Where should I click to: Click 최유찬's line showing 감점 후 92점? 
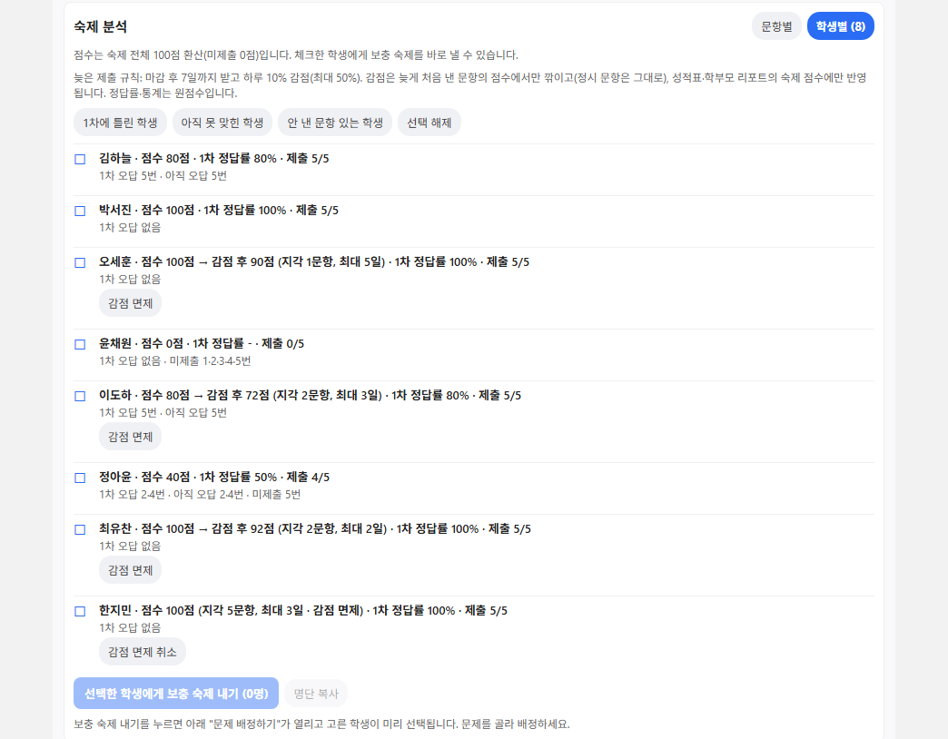pos(315,529)
